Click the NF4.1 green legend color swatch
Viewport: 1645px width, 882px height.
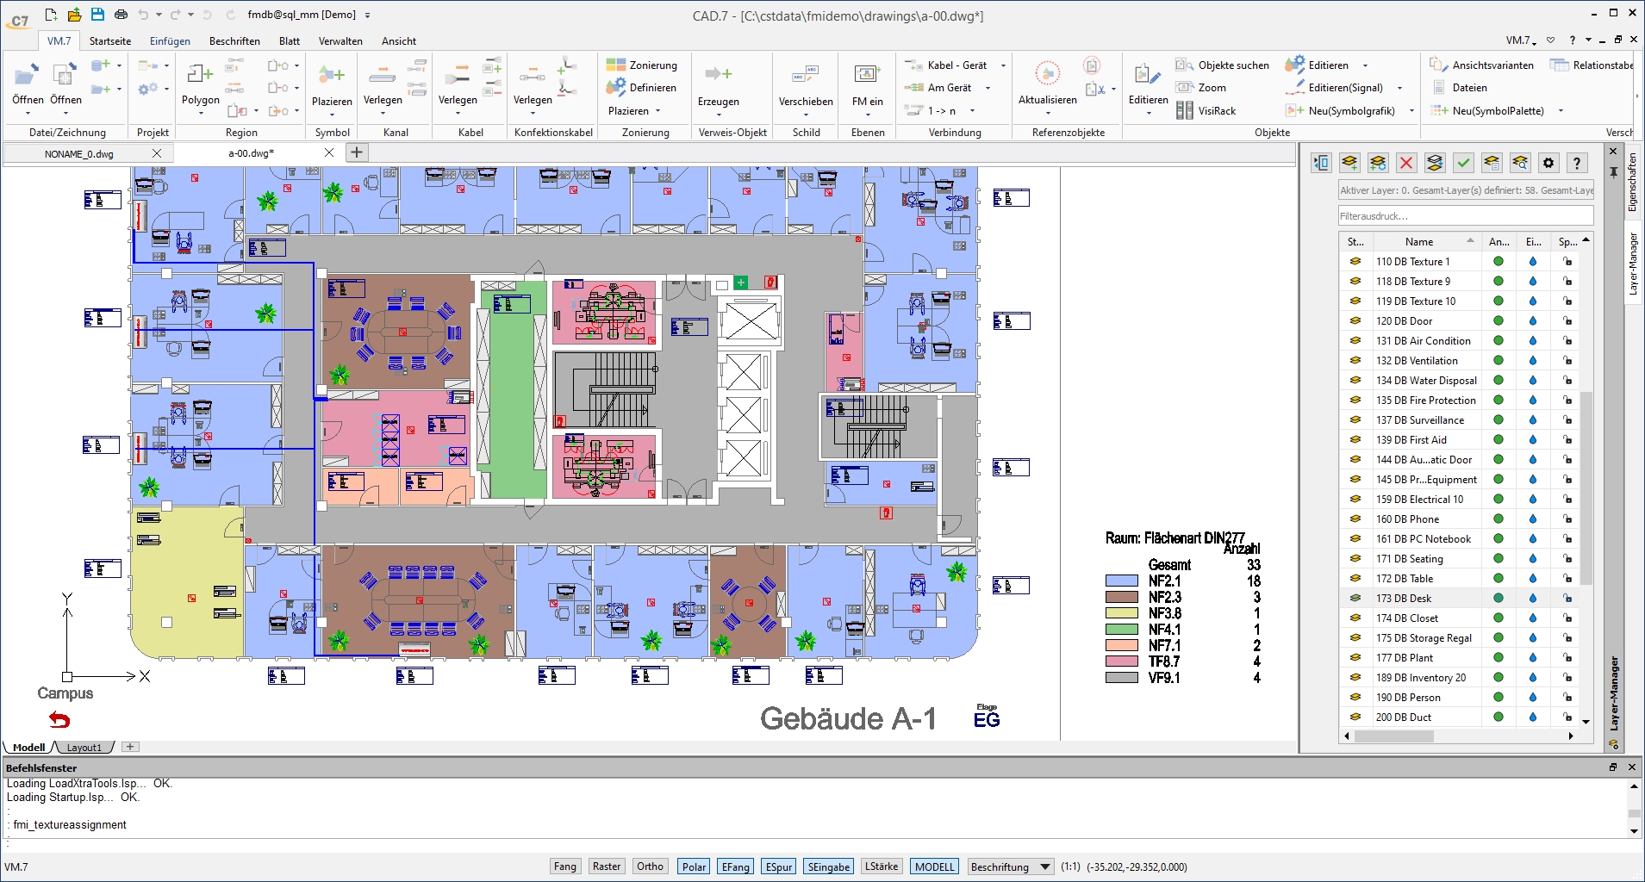[1122, 630]
